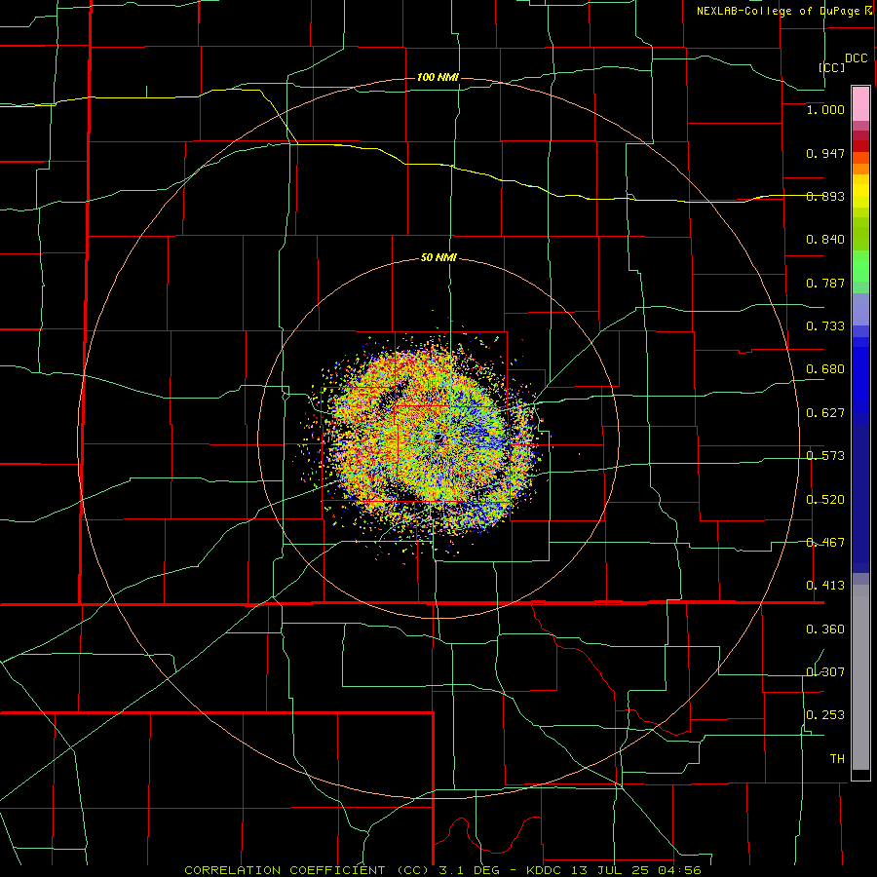
Task: Pick the orange color bar segment
Action: click(860, 169)
